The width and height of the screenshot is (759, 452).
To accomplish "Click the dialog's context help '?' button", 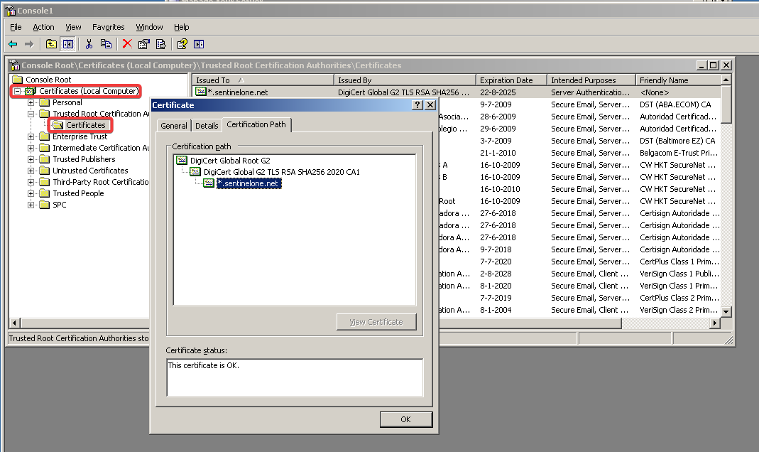I will (417, 105).
